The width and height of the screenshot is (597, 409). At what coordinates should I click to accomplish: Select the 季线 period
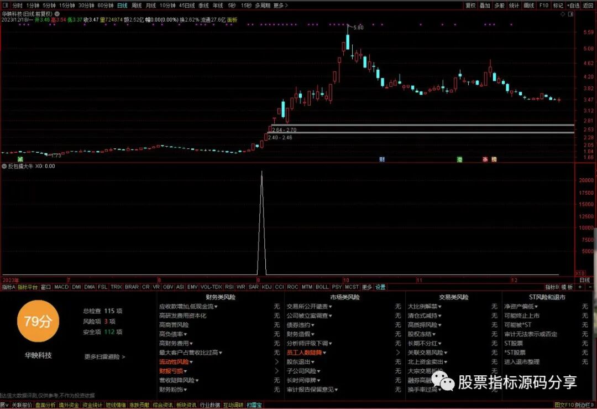[203, 6]
